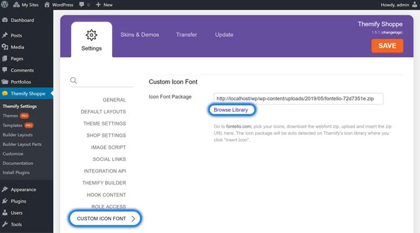Open Themes PRO submenu item
Image resolution: width=420 pixels, height=233 pixels.
pos(16,116)
